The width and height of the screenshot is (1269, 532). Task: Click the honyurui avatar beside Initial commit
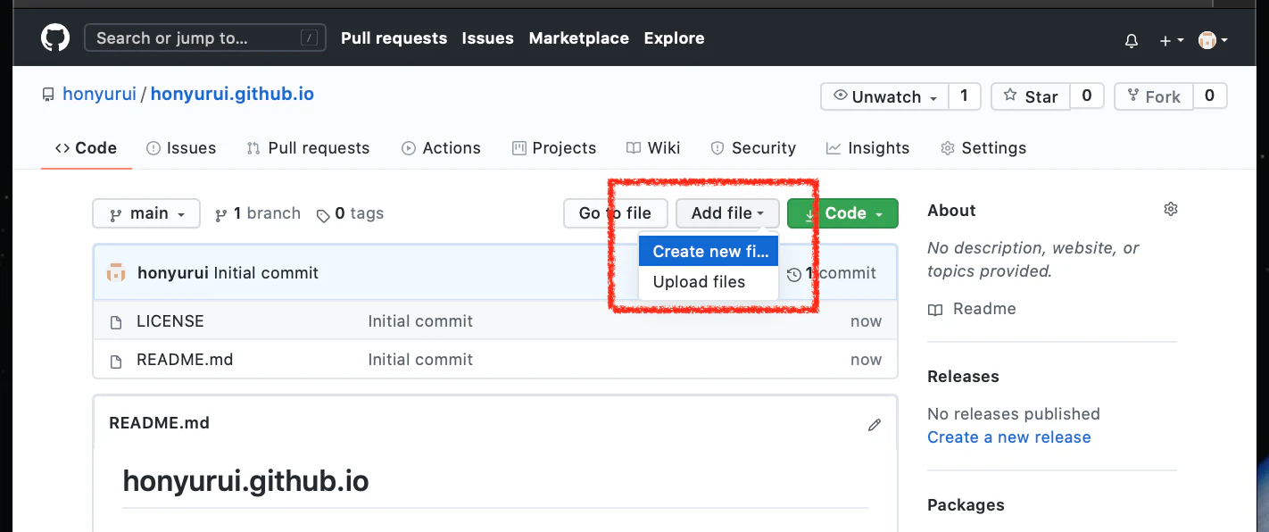click(116, 273)
